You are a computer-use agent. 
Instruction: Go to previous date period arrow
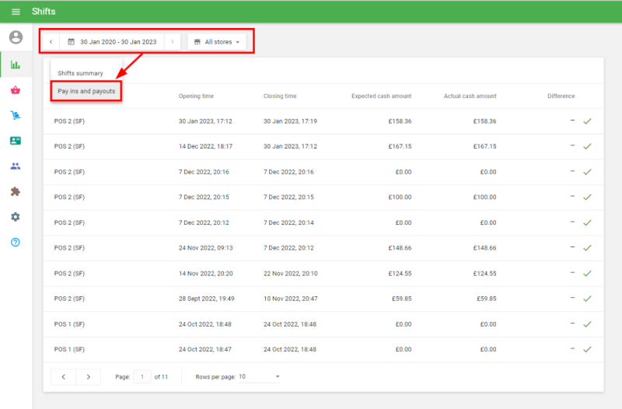(51, 42)
